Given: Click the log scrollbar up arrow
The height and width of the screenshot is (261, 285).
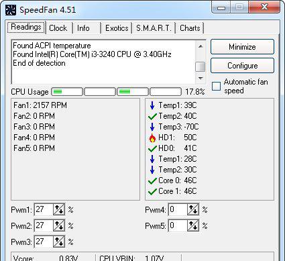Looking at the screenshot, I should click(x=201, y=46).
